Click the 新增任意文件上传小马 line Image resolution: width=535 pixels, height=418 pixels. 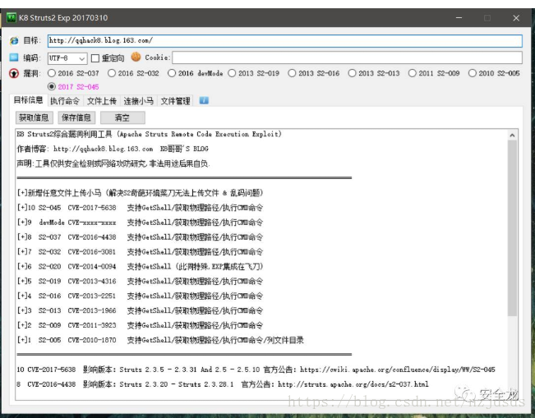[140, 193]
